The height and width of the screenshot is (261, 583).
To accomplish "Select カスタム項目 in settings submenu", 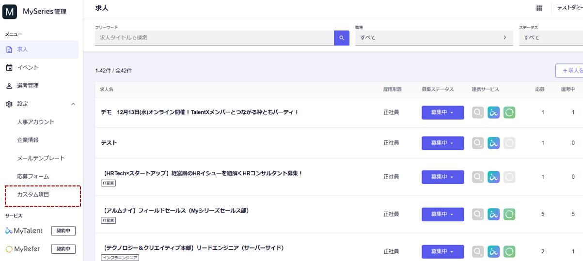I will coord(33,195).
